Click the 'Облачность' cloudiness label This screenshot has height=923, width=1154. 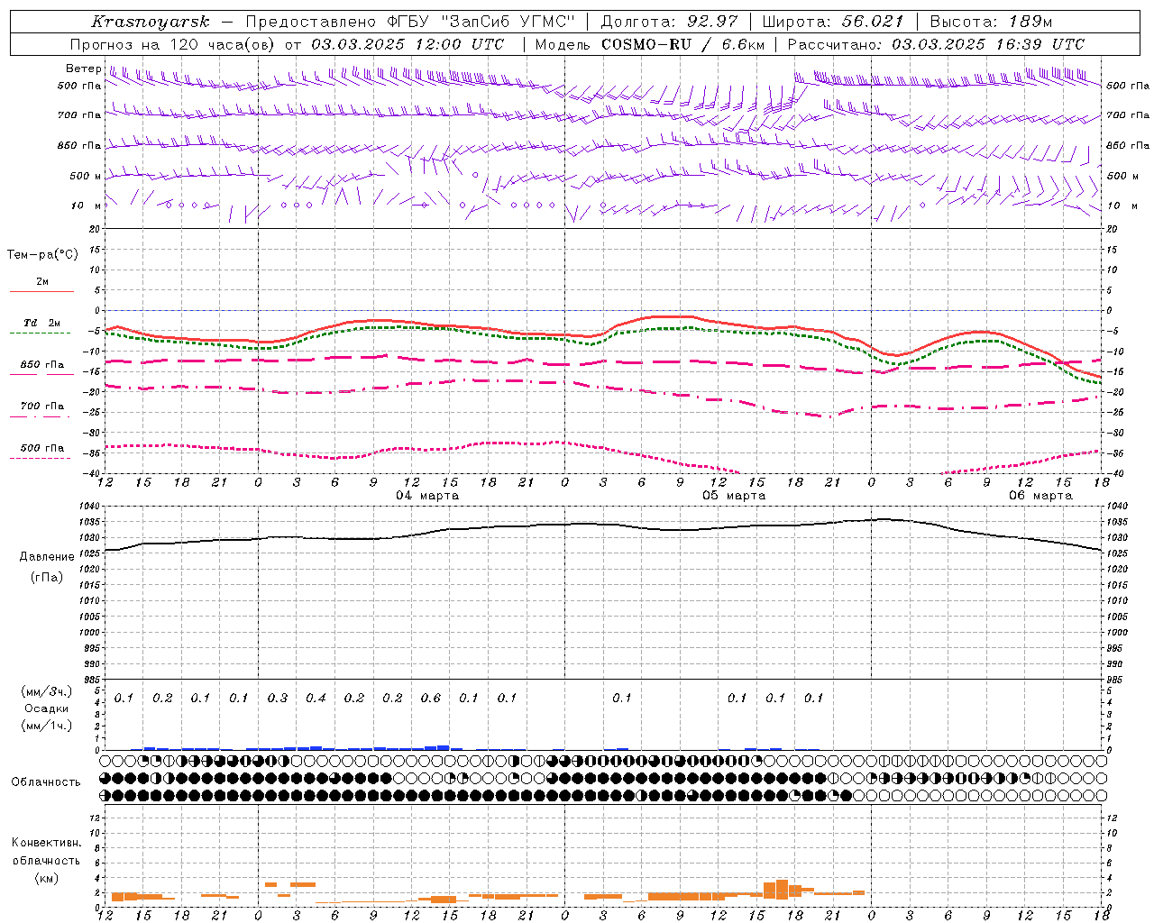tap(46, 782)
